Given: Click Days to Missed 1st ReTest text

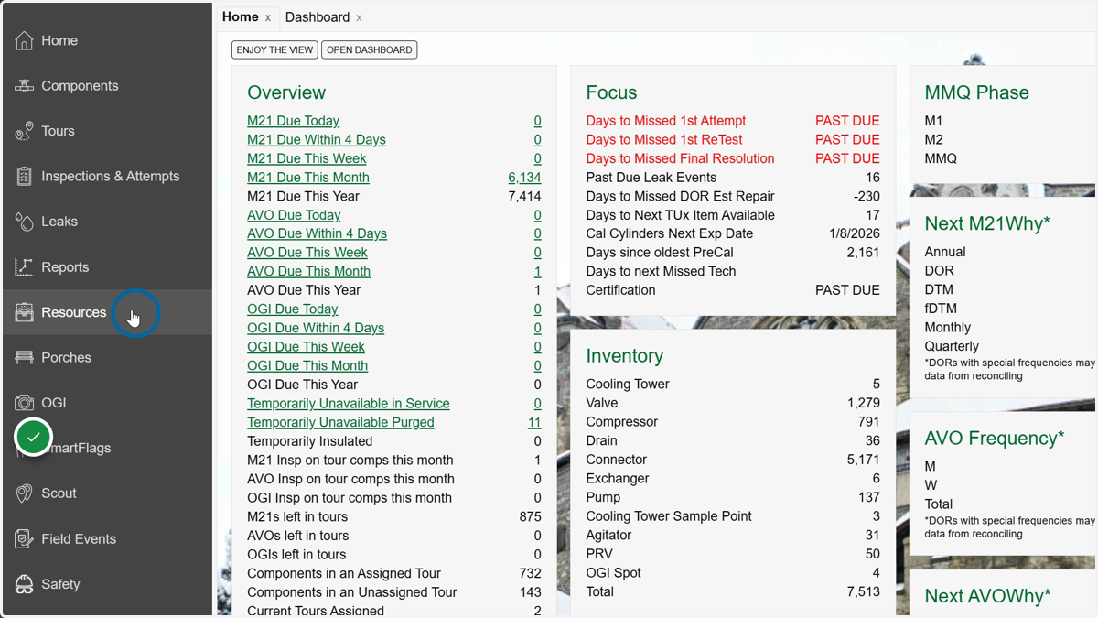Looking at the screenshot, I should (664, 140).
